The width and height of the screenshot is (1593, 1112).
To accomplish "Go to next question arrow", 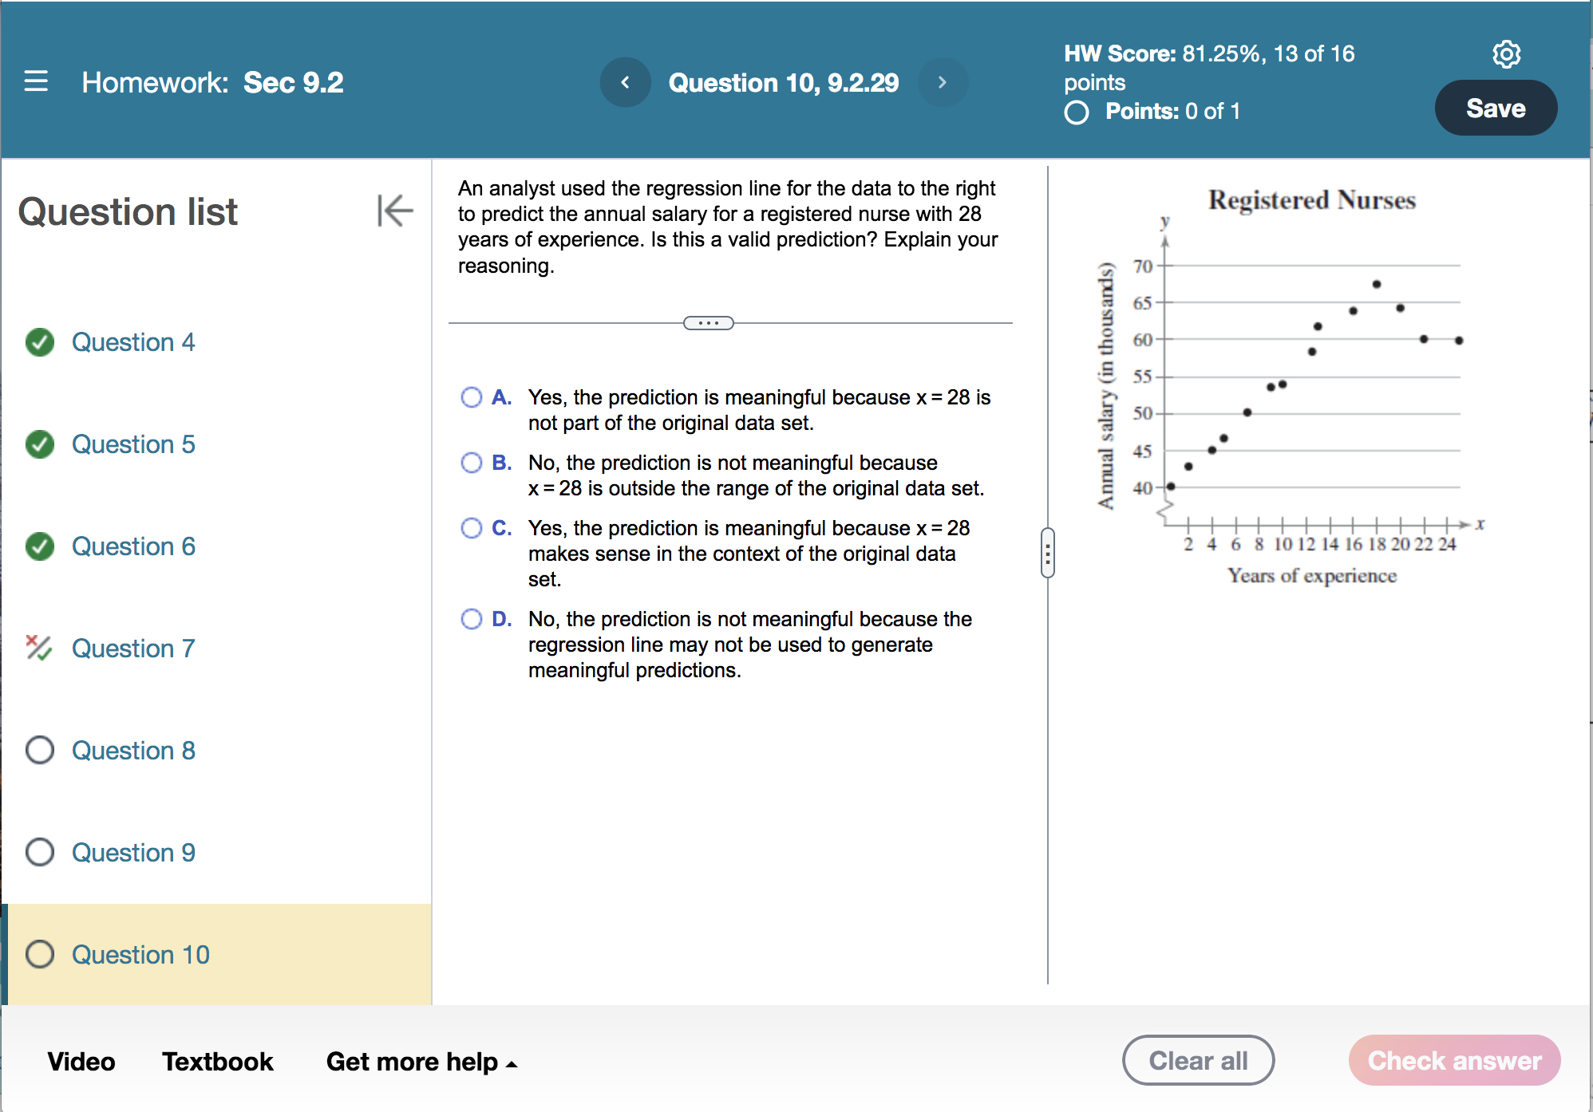I will point(942,82).
